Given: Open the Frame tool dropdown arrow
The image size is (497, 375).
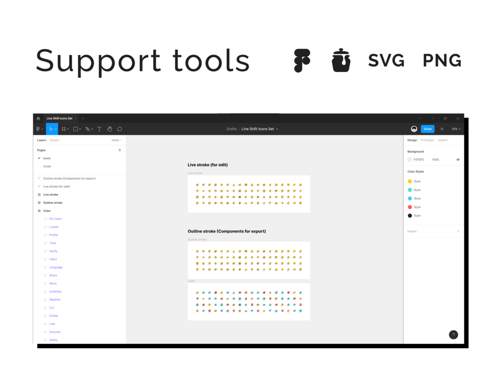Looking at the screenshot, I should 68,129.
